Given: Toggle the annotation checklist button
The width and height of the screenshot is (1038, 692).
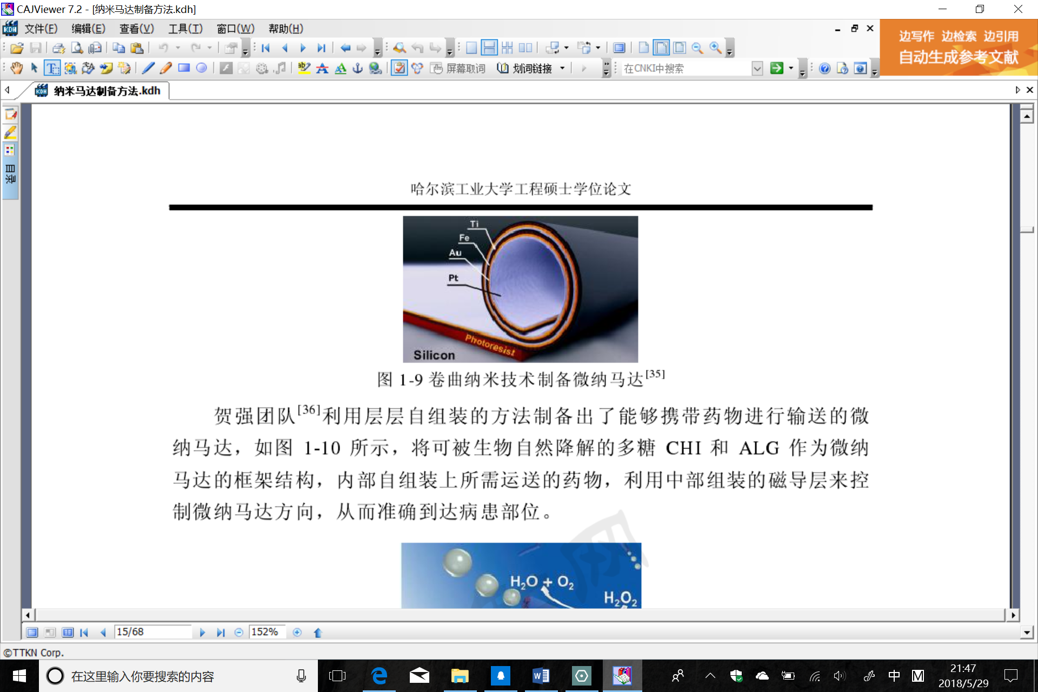Looking at the screenshot, I should [399, 68].
